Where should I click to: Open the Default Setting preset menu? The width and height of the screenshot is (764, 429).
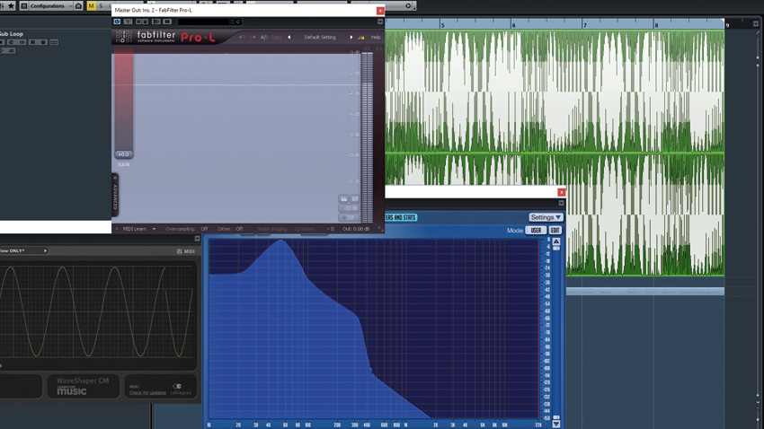coord(320,38)
